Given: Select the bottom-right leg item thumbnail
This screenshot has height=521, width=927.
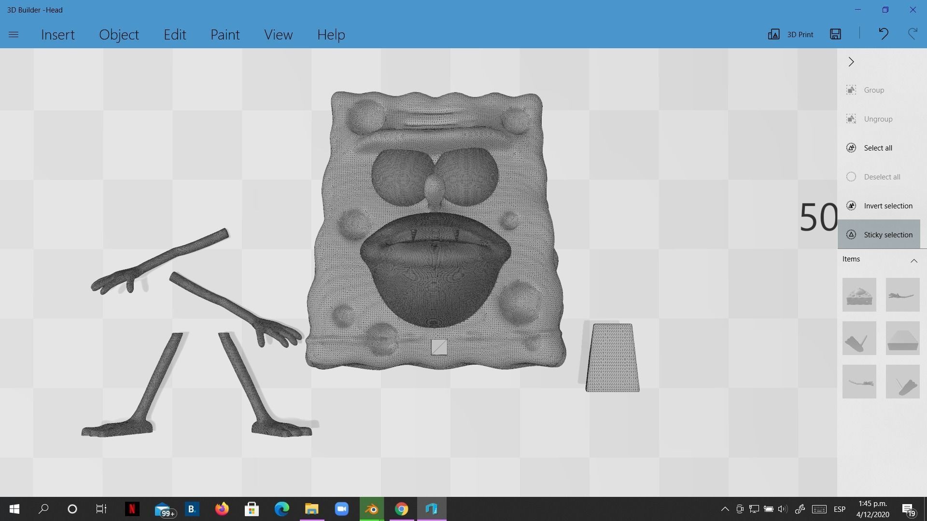Looking at the screenshot, I should (x=903, y=382).
